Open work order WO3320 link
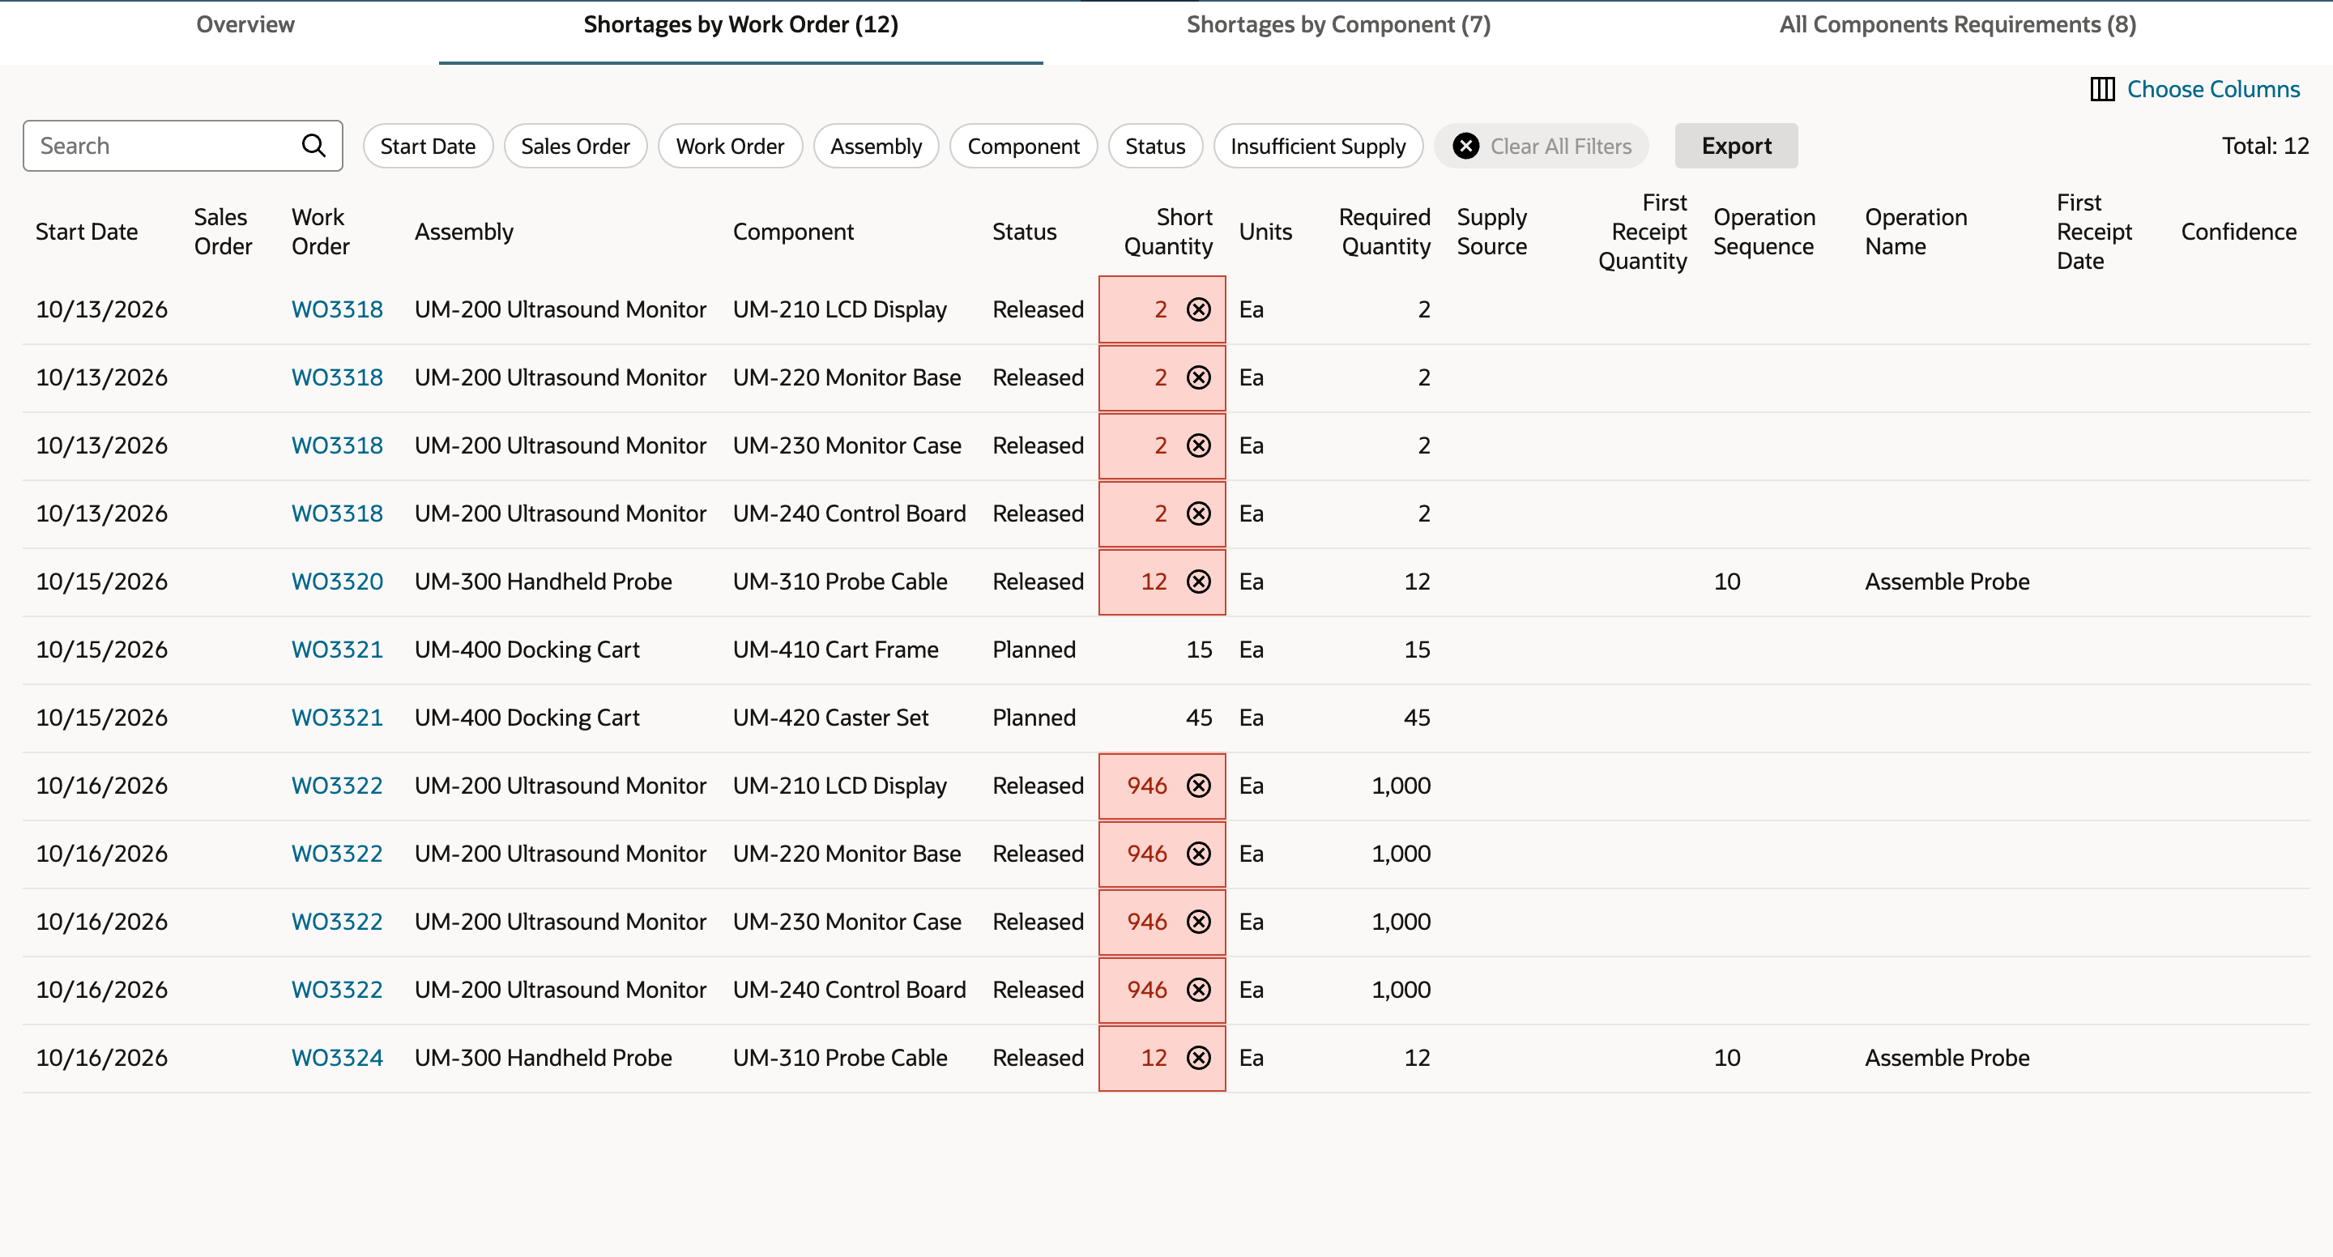This screenshot has height=1257, width=2333. coord(337,582)
